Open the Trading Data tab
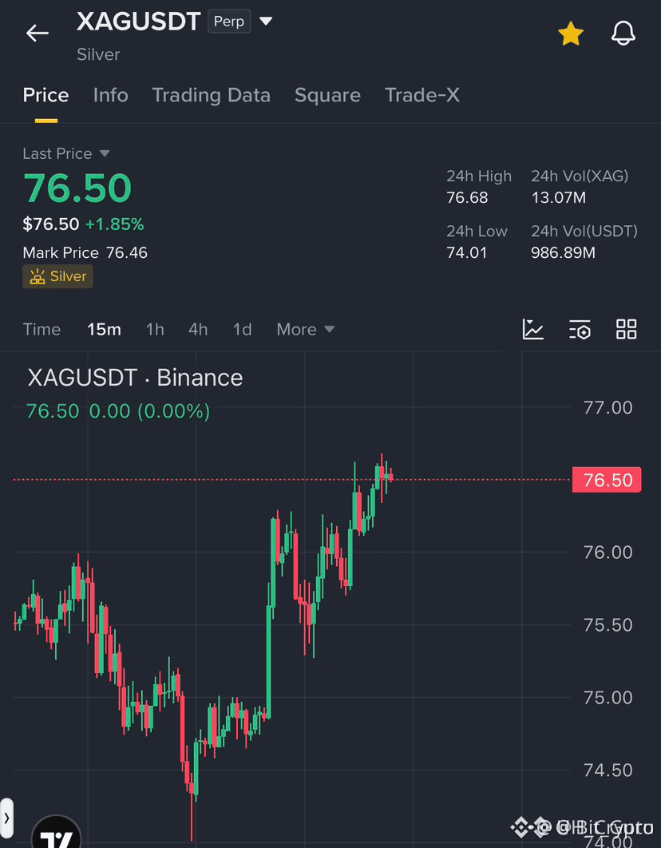This screenshot has width=661, height=848. [212, 95]
